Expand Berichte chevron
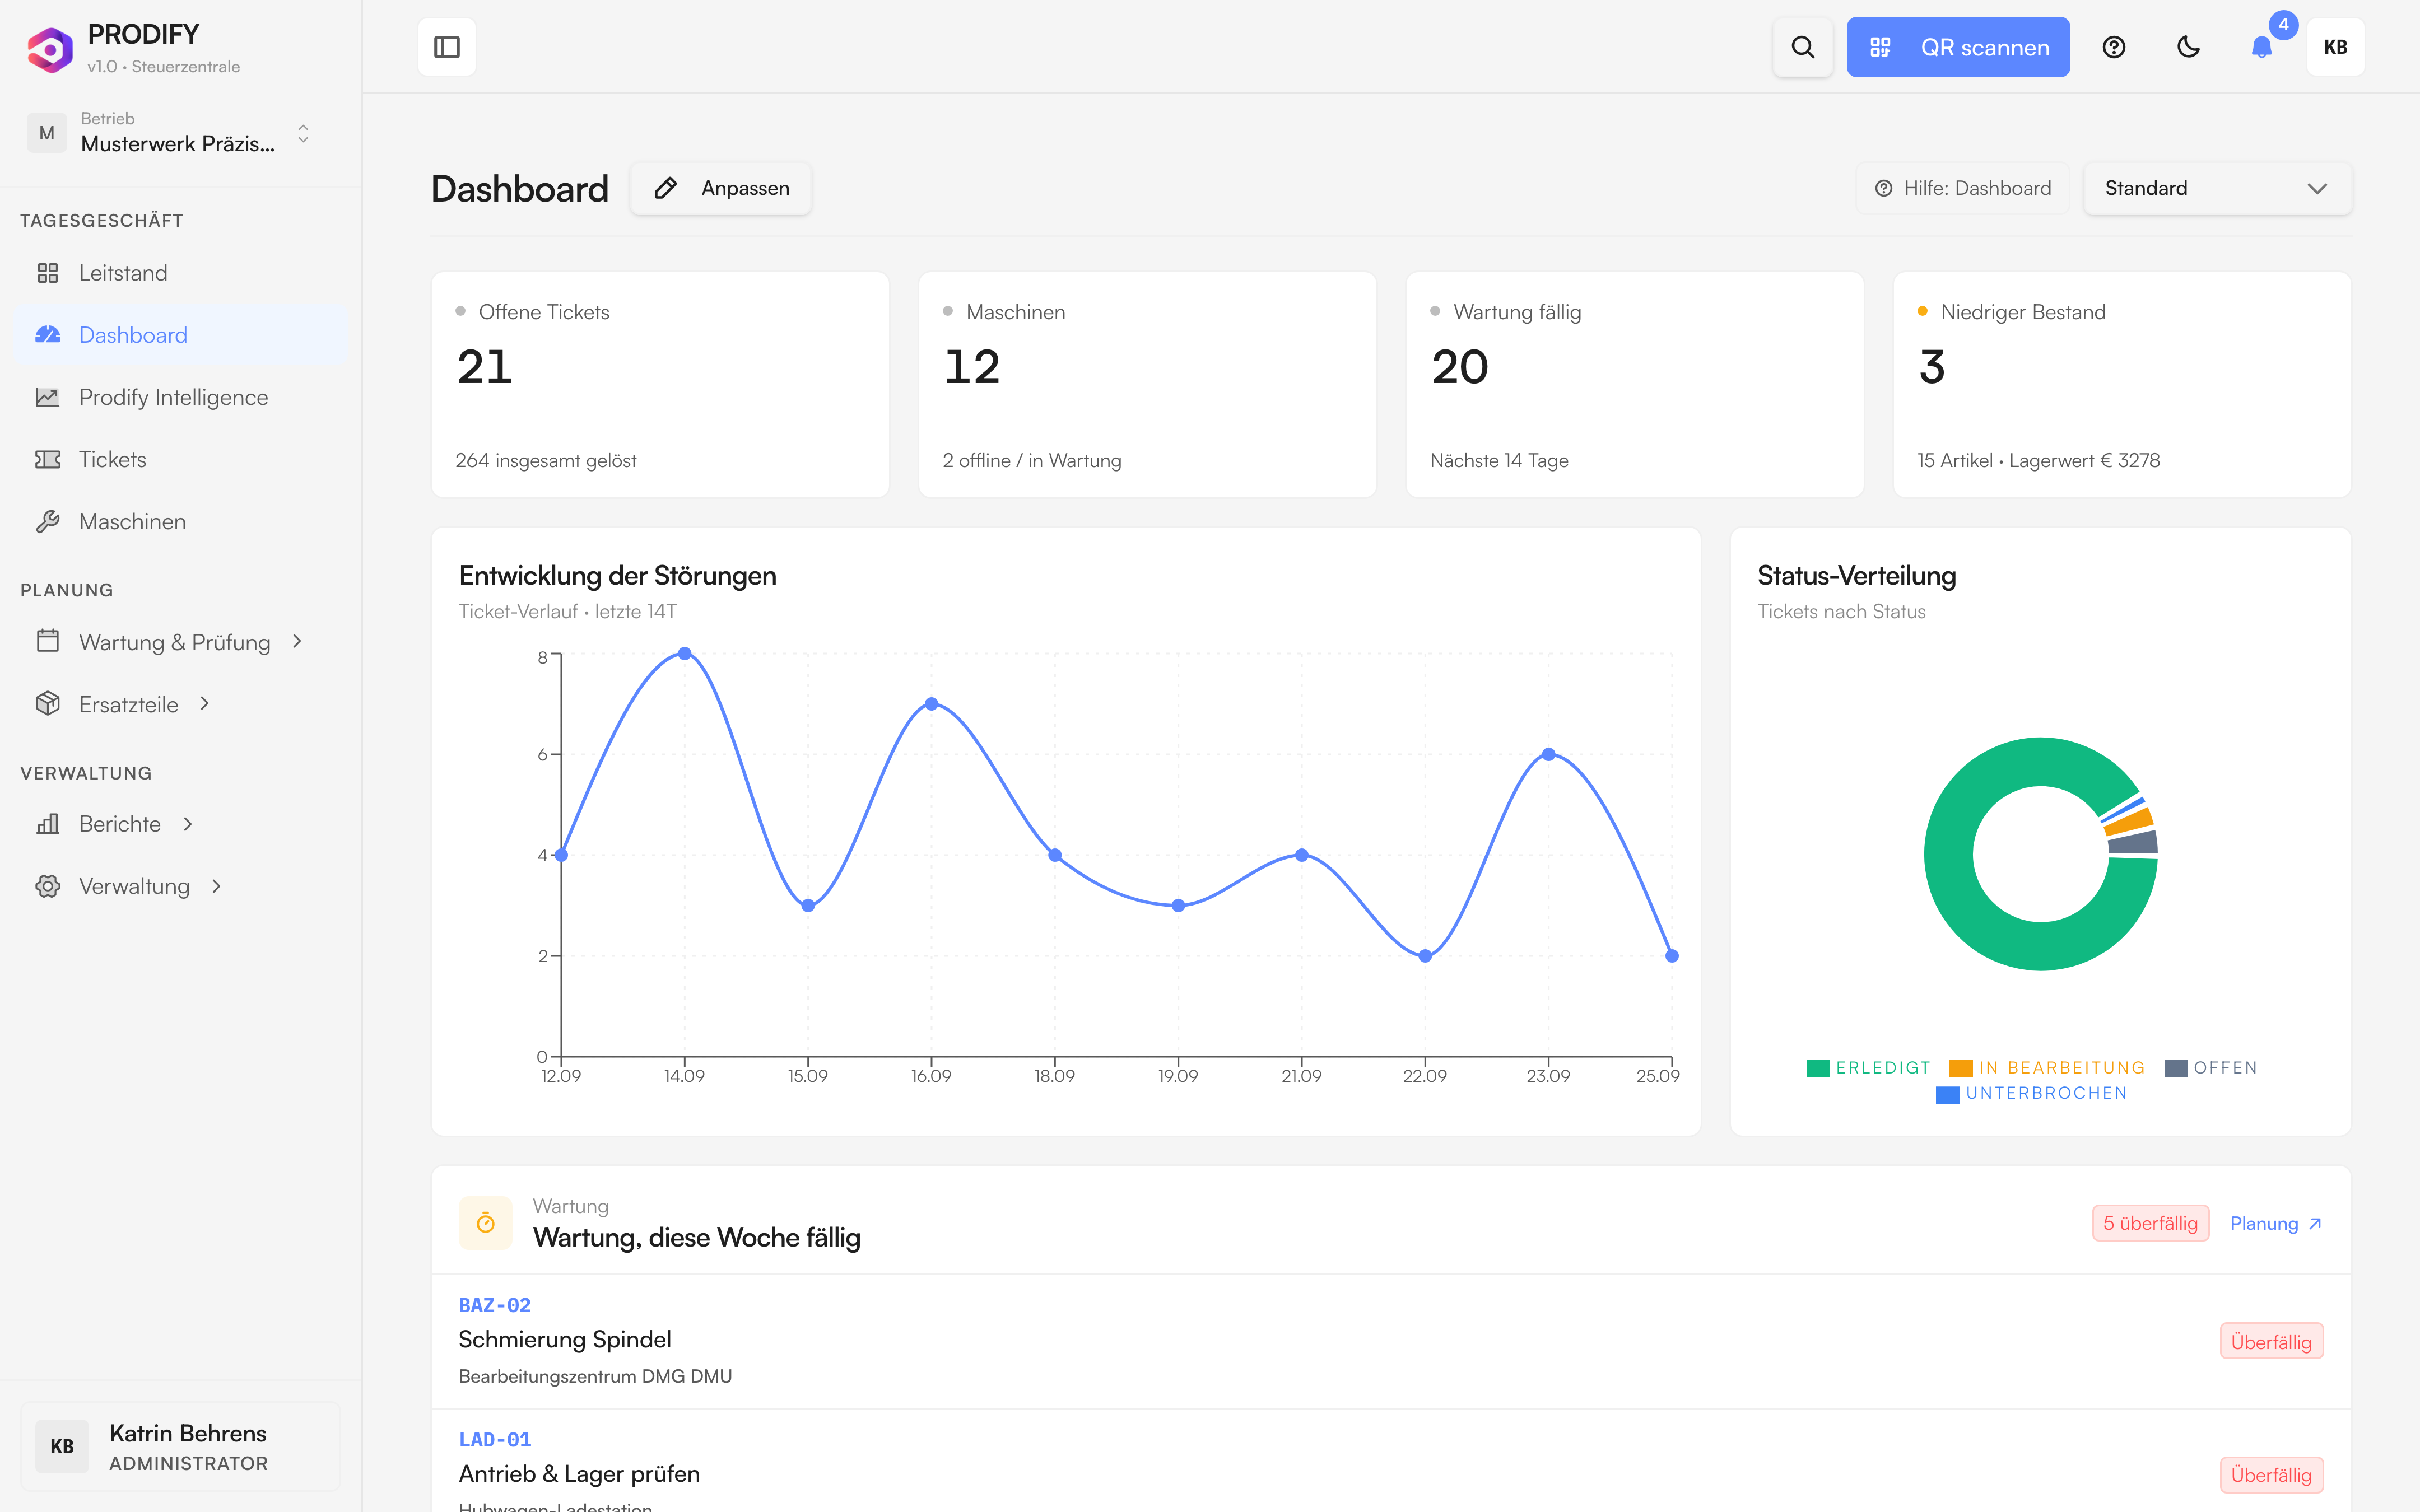The image size is (2420, 1512). pyautogui.click(x=188, y=824)
